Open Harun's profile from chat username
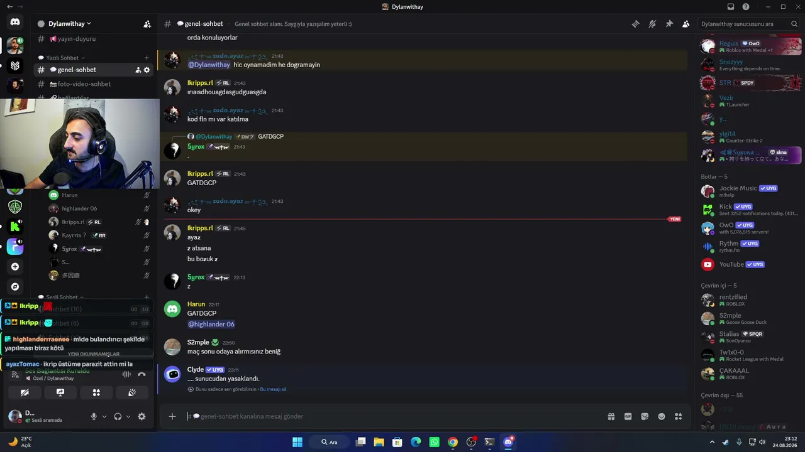Viewport: 805px width, 452px height. (196, 304)
